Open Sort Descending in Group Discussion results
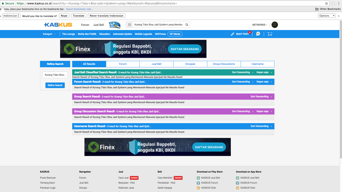 point(243,111)
